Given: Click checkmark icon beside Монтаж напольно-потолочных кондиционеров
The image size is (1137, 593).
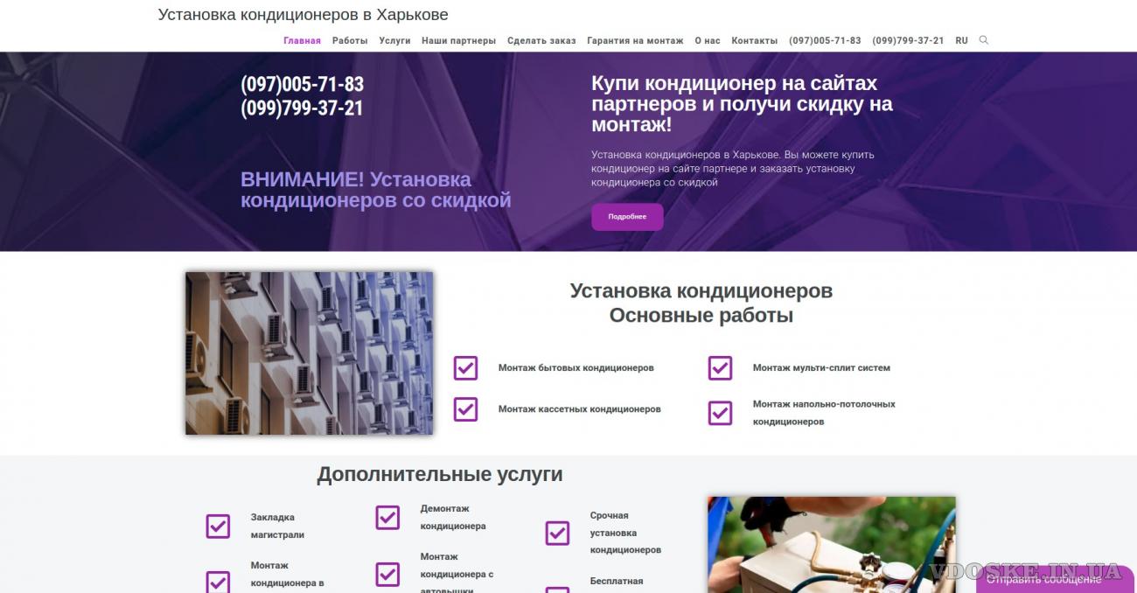Looking at the screenshot, I should click(720, 413).
